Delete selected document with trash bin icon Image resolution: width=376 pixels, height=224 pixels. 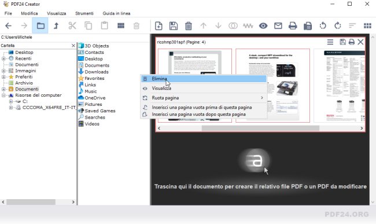tap(188, 25)
